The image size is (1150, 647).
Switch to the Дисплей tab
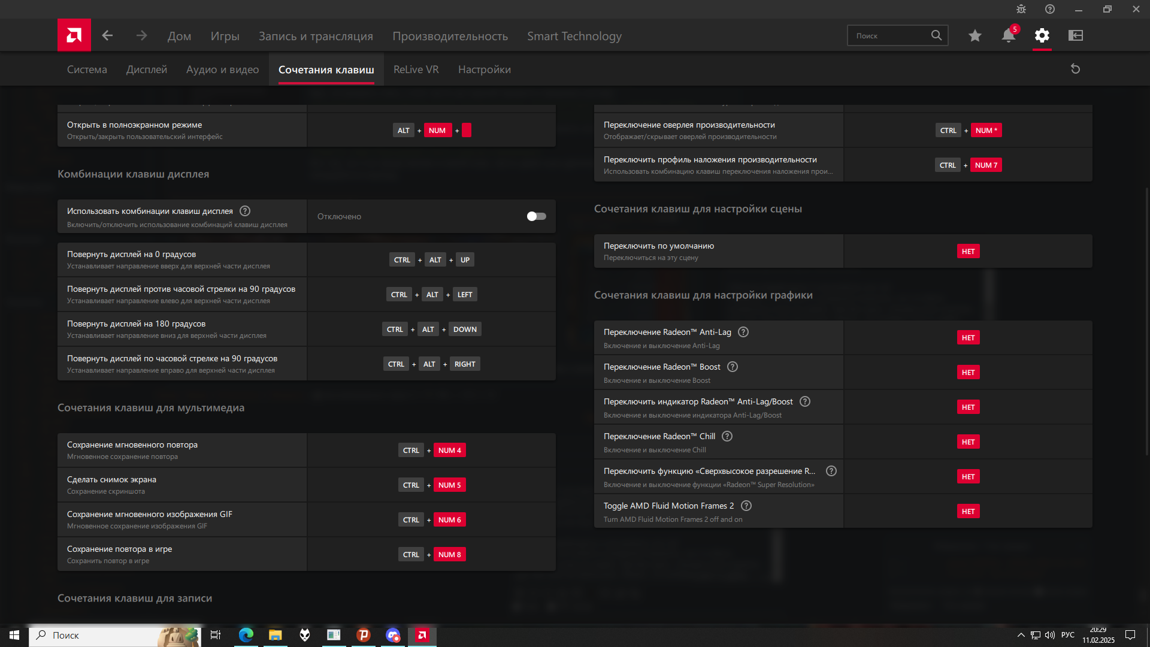147,69
